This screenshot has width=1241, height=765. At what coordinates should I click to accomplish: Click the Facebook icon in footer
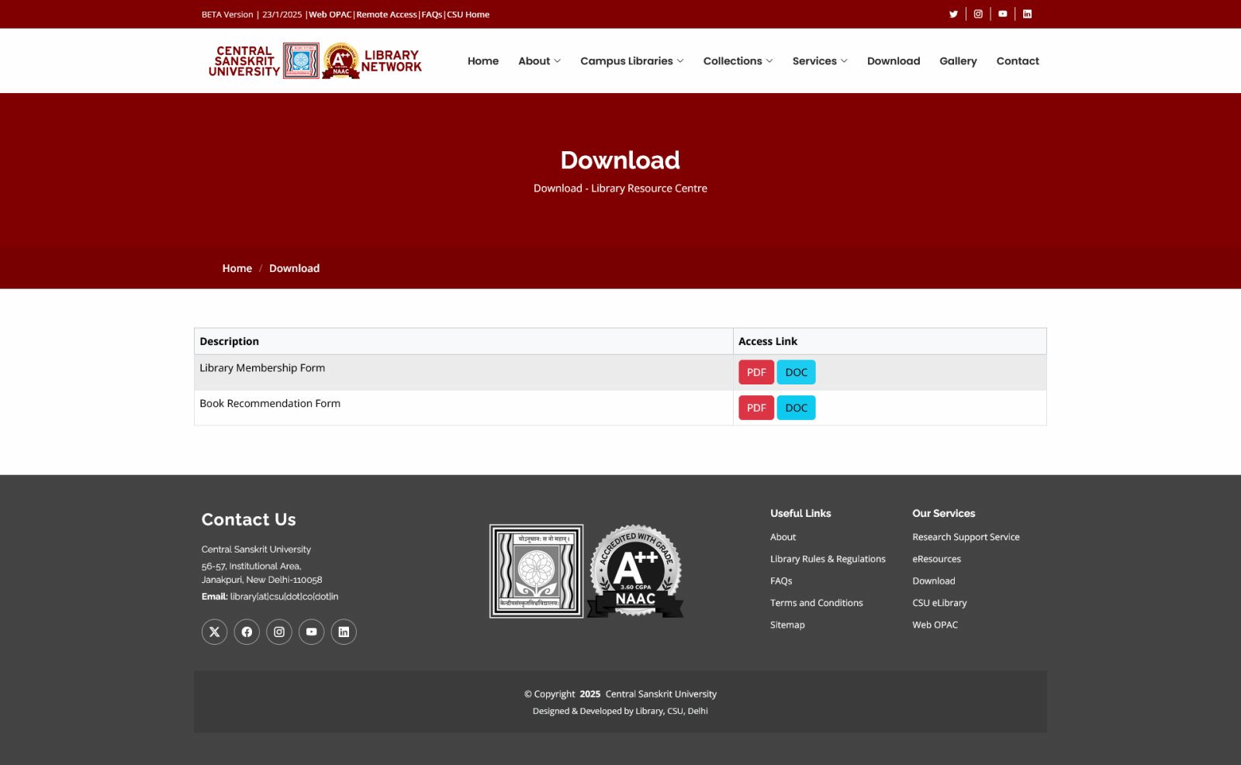pyautogui.click(x=247, y=632)
